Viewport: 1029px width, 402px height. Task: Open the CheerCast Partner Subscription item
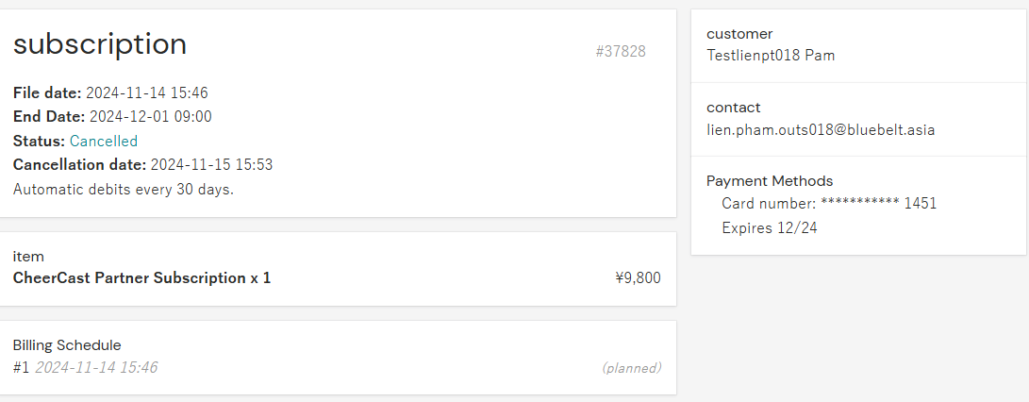pyautogui.click(x=141, y=278)
